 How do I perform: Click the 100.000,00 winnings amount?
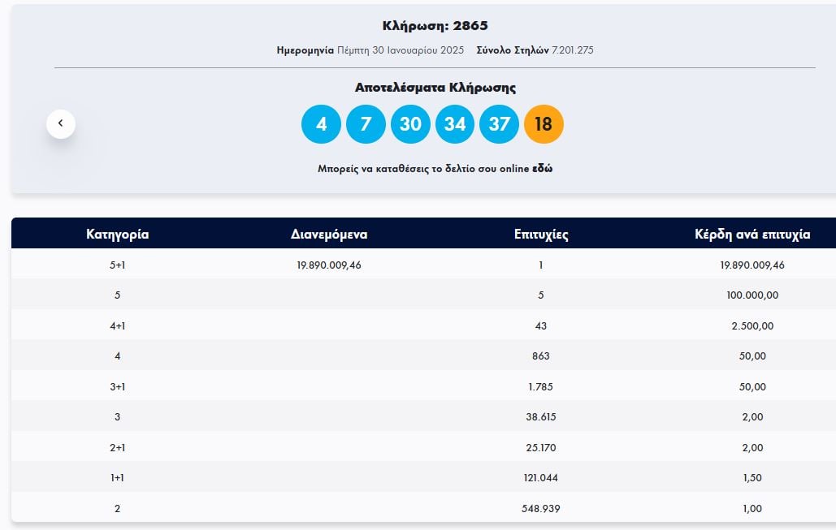(752, 295)
